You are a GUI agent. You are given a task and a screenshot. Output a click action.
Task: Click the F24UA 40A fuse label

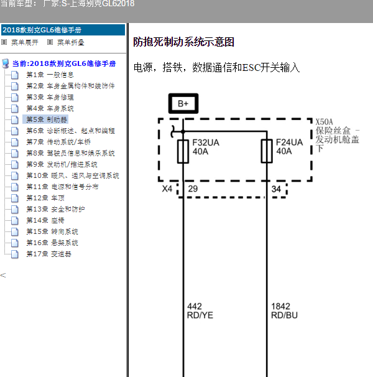[289, 147]
